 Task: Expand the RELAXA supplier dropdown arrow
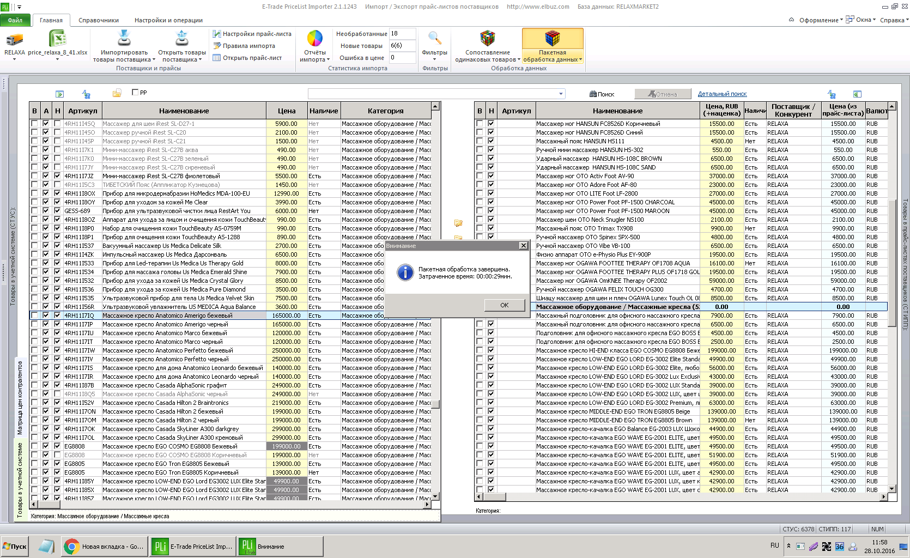point(15,59)
